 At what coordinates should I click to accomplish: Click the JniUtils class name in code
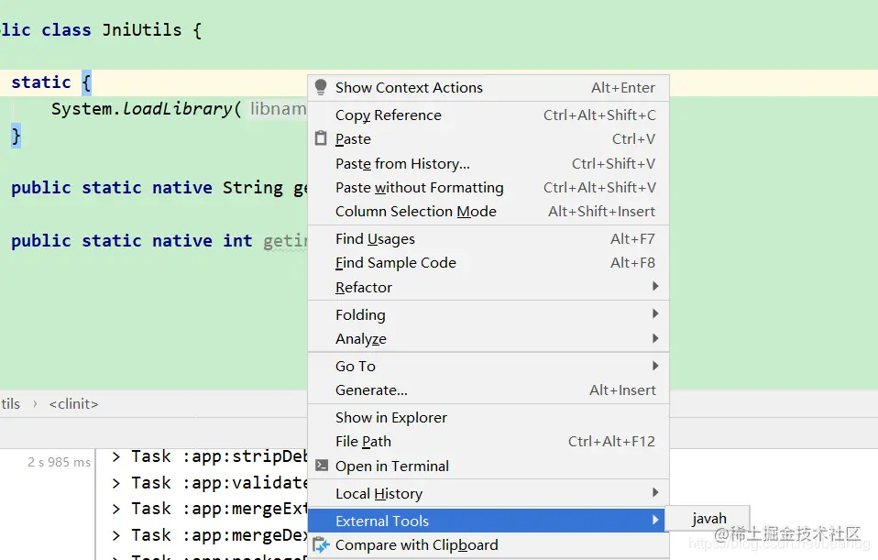(x=142, y=29)
